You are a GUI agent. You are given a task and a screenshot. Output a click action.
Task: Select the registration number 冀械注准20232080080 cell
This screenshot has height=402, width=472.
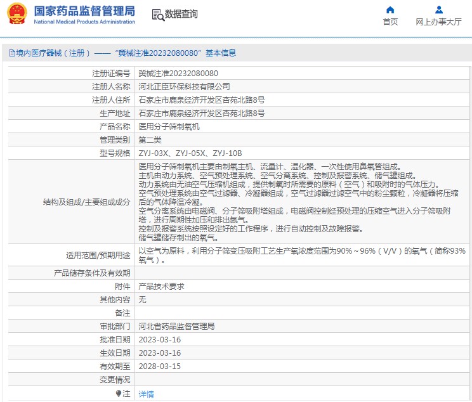coord(174,73)
